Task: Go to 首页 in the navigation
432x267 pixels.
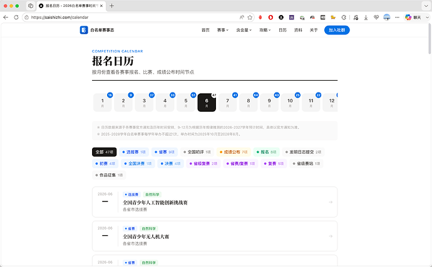Action: [x=205, y=30]
